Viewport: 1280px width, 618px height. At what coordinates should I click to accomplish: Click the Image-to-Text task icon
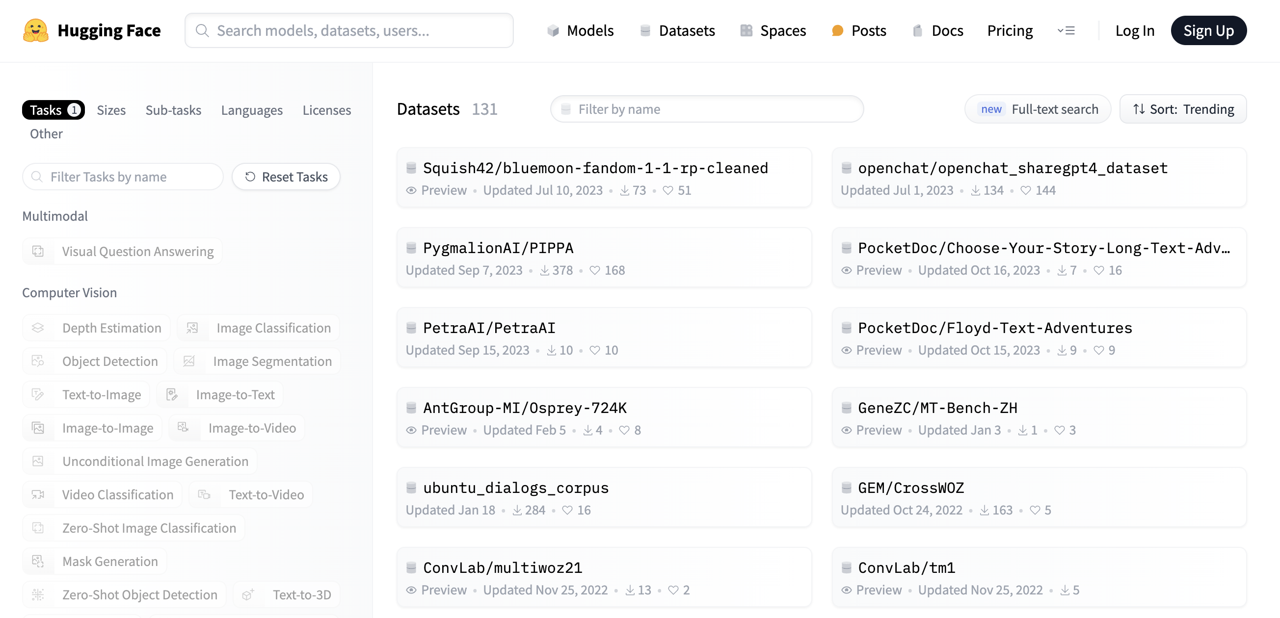pyautogui.click(x=172, y=394)
